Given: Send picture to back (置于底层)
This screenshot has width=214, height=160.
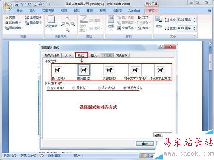Looking at the screenshot, I should tap(126, 23).
